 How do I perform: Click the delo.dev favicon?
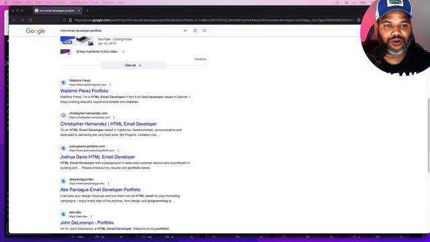click(63, 214)
